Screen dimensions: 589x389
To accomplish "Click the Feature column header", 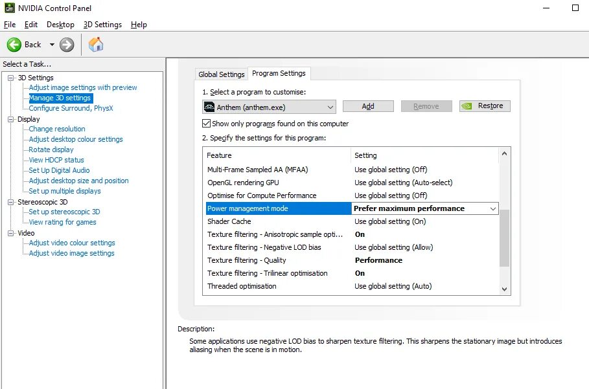I will pyautogui.click(x=277, y=155).
